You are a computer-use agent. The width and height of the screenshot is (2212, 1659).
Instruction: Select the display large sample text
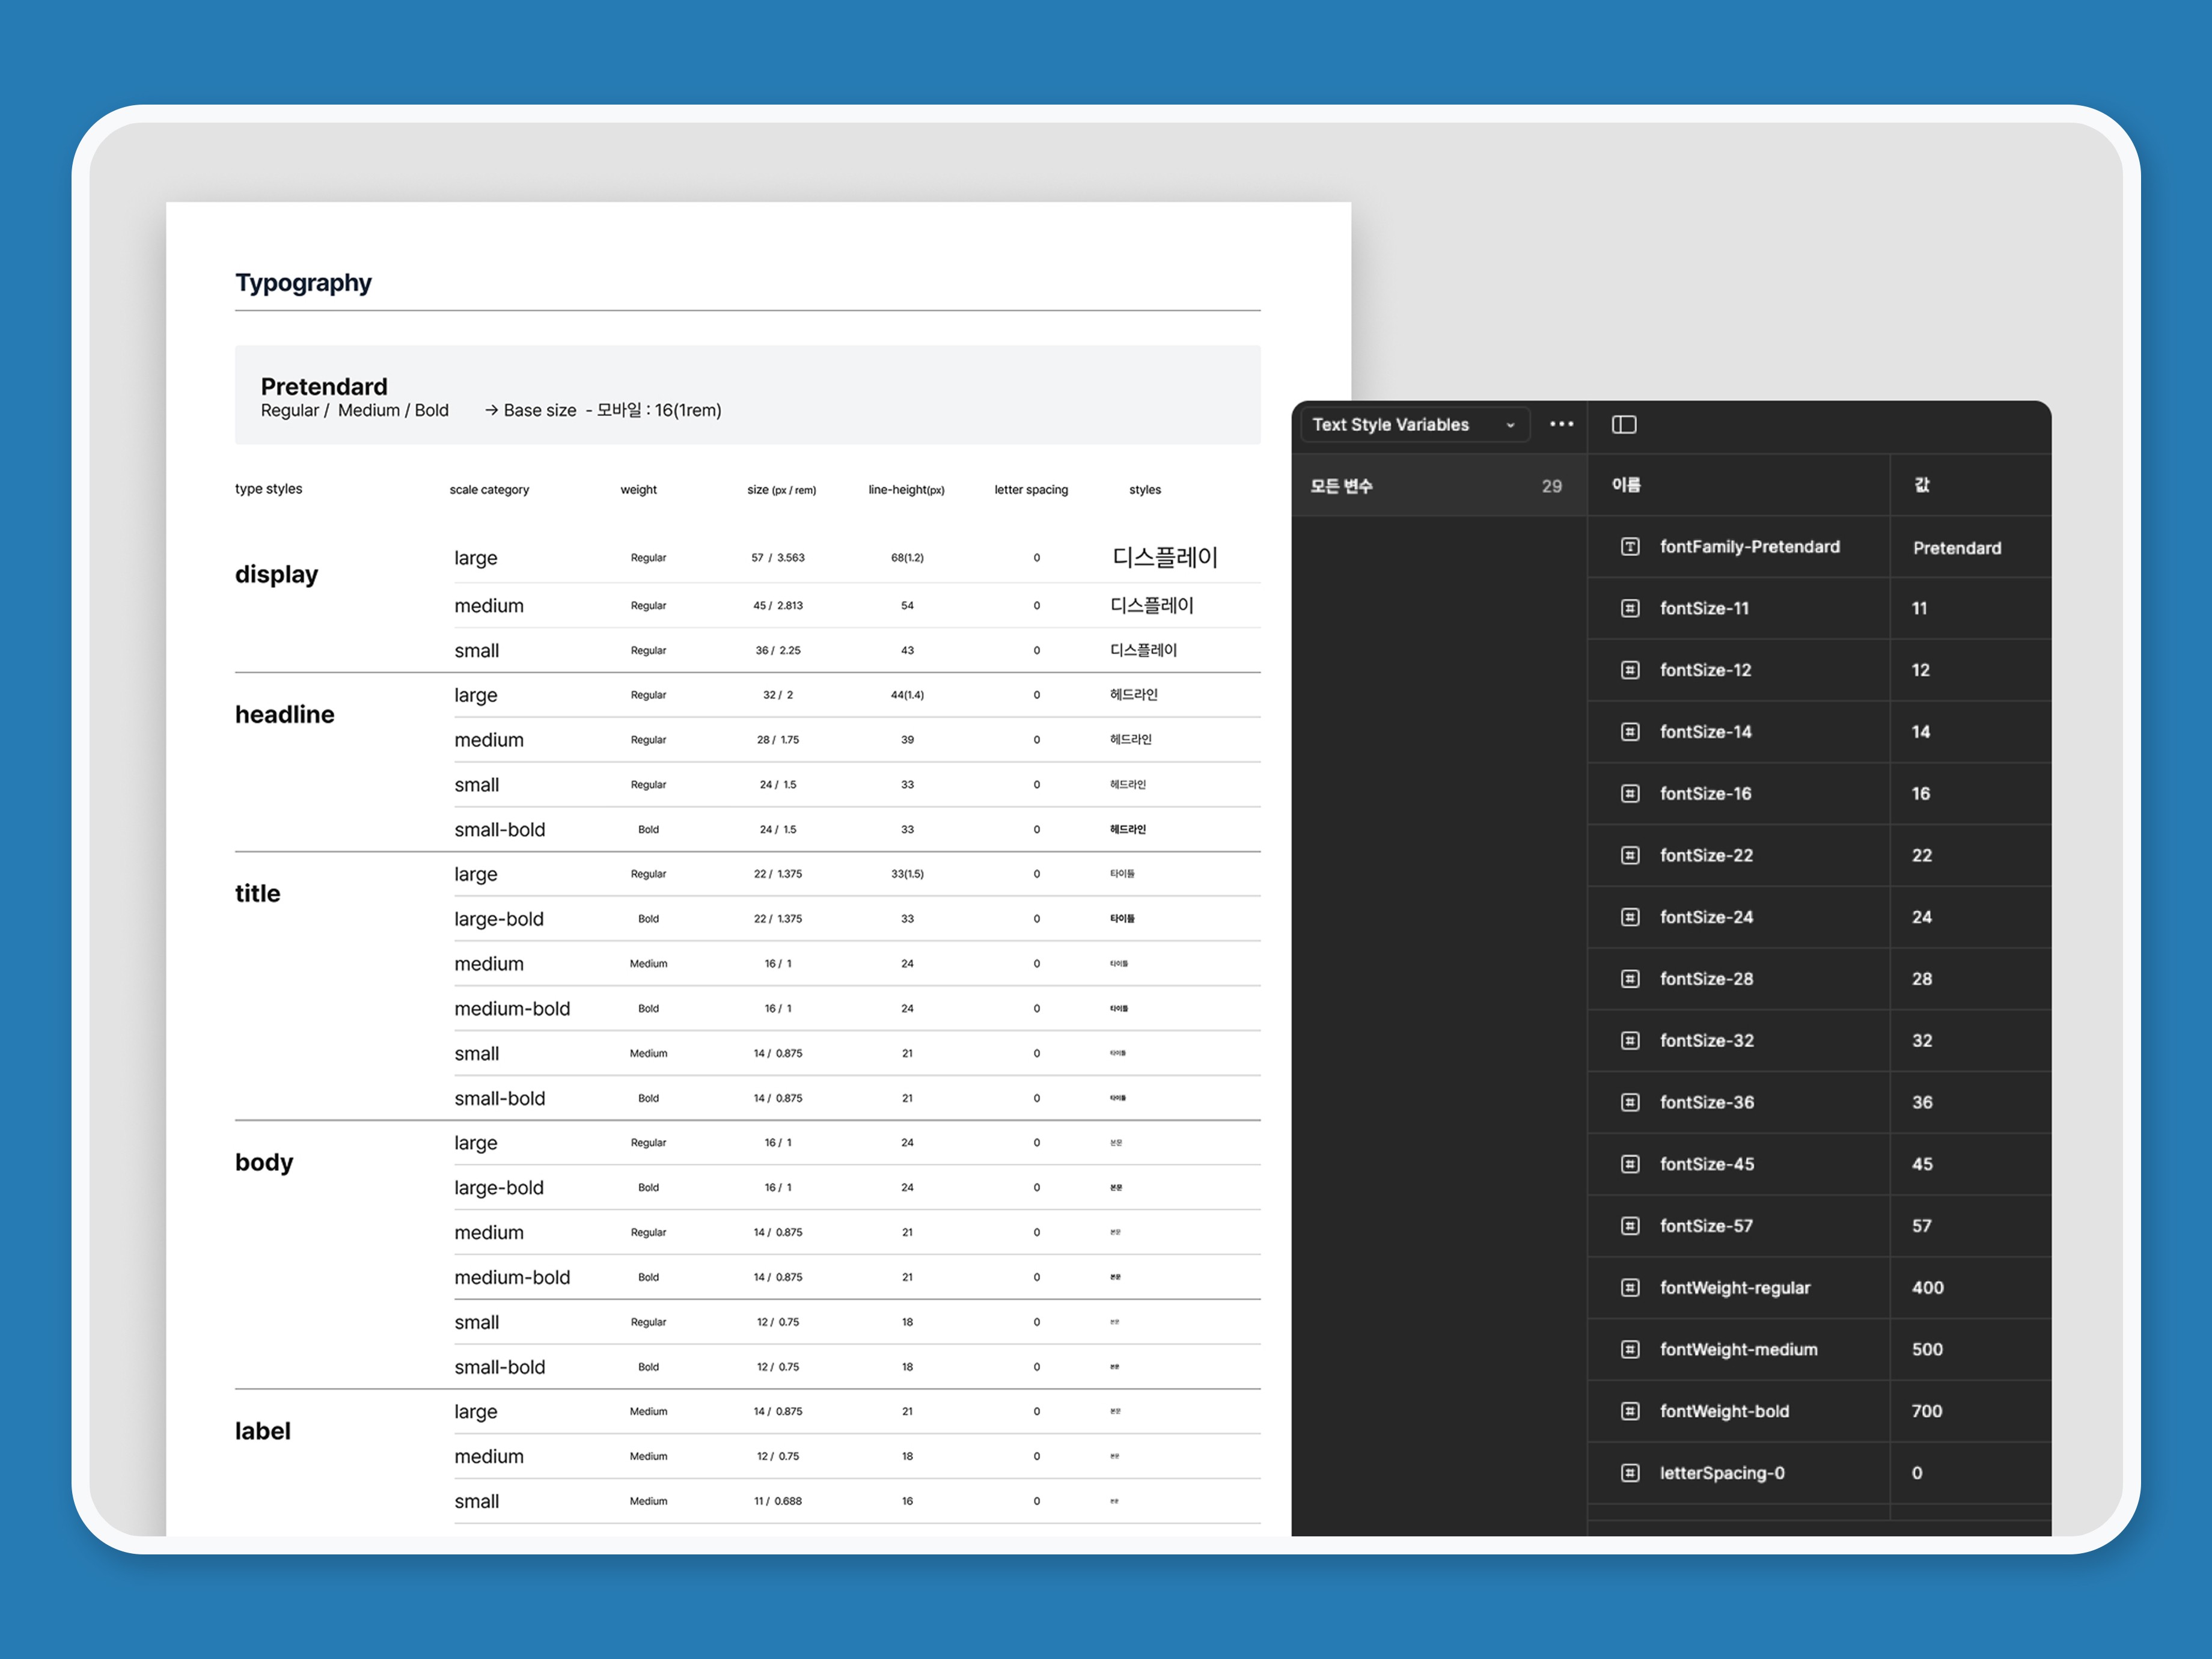(1164, 558)
